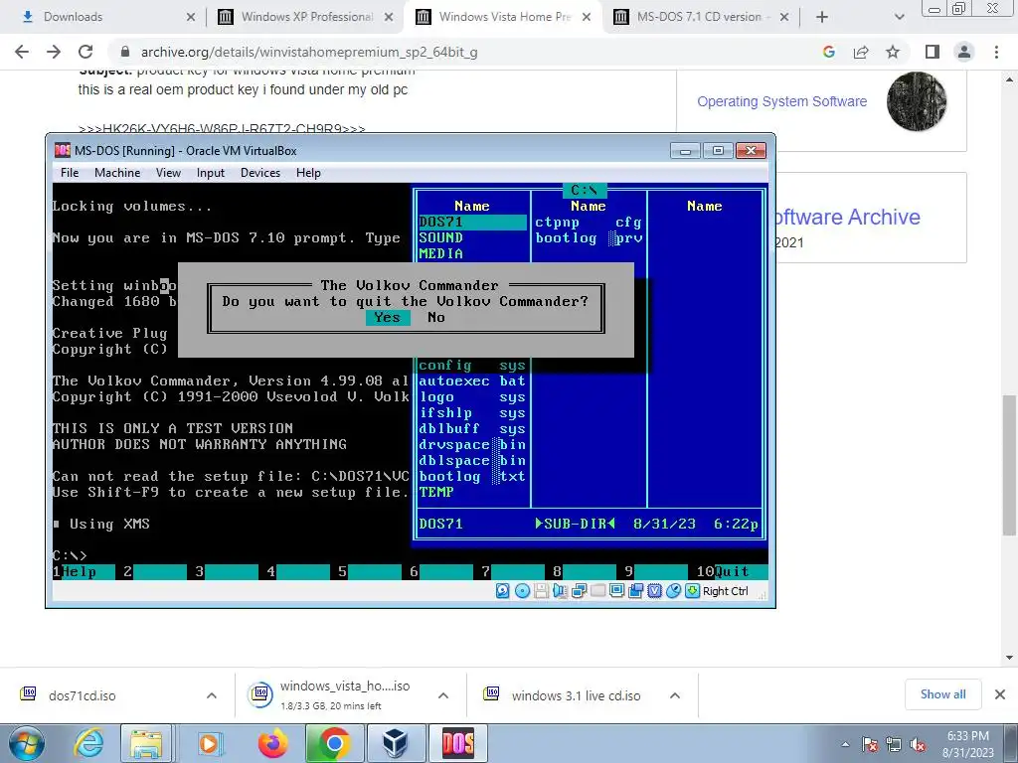Choose Yes in Volkov Commander quit dialog
The image size is (1018, 763).
pyautogui.click(x=387, y=317)
